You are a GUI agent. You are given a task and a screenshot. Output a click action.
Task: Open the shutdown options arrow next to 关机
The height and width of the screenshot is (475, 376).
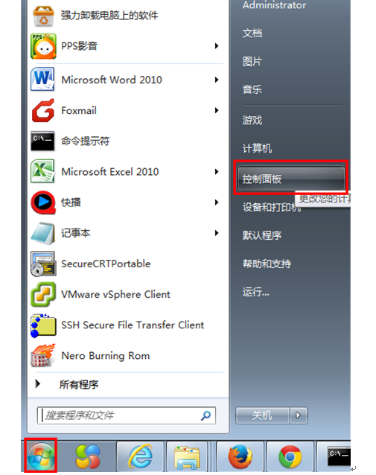pos(299,415)
